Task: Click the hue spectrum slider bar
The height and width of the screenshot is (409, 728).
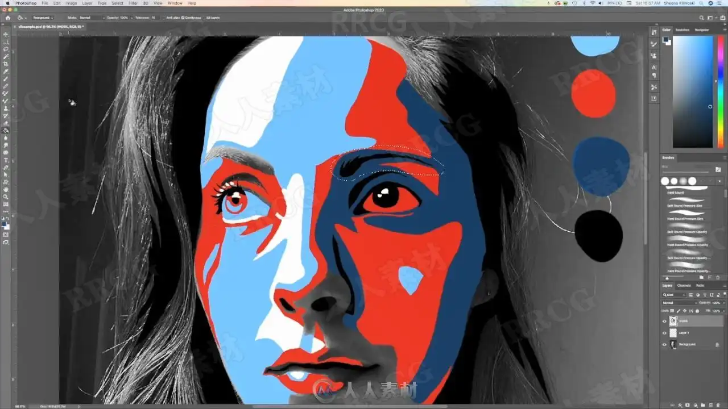Action: tap(721, 92)
